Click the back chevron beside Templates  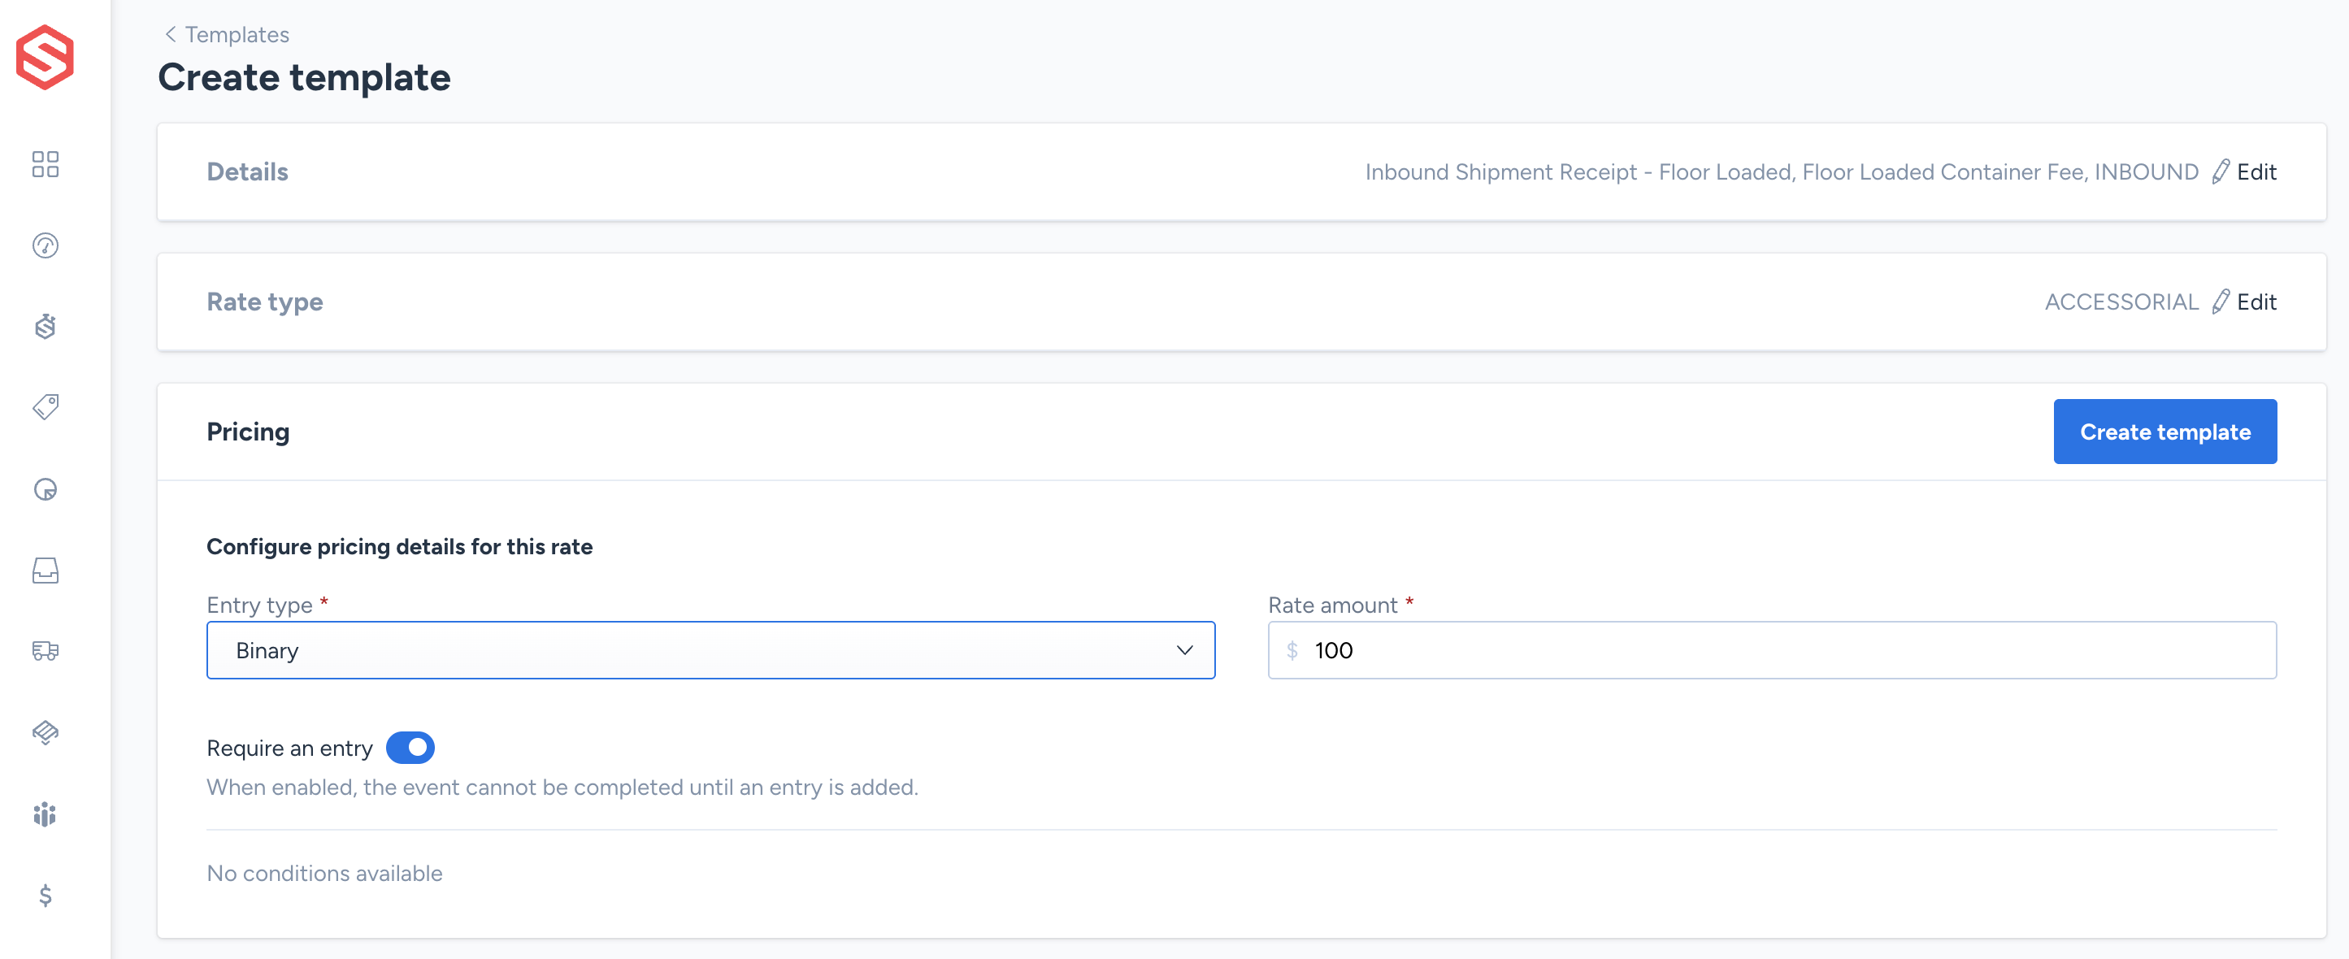pyautogui.click(x=170, y=34)
